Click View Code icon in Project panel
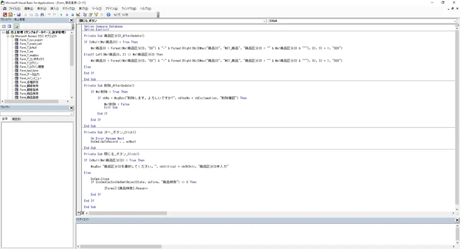The height and width of the screenshot is (249, 460). [4, 27]
